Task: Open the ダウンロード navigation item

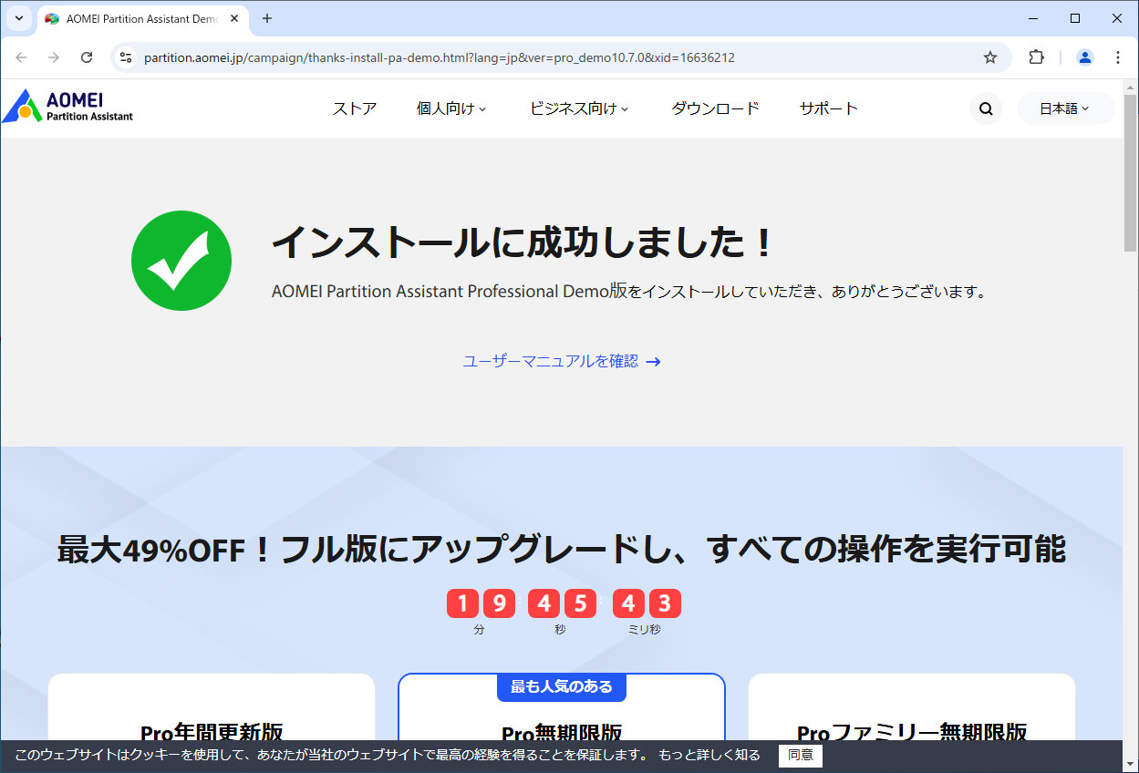Action: coord(715,108)
